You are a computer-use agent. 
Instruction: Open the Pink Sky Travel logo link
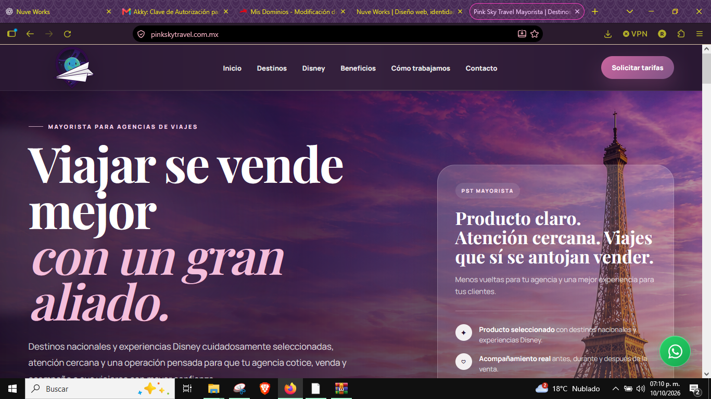(x=74, y=68)
